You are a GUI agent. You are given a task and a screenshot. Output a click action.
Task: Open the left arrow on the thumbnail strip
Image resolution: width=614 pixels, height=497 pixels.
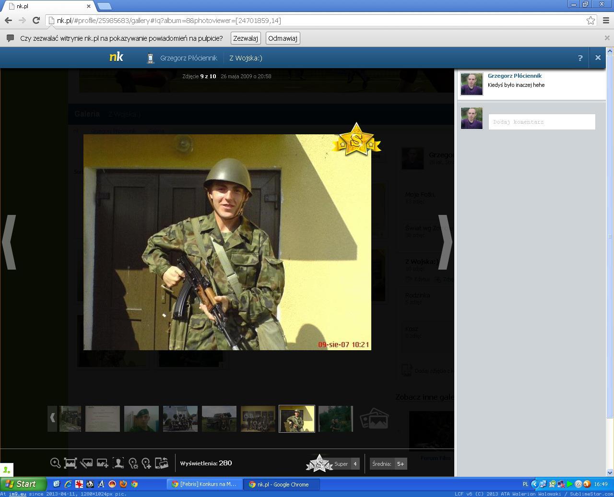pyautogui.click(x=52, y=418)
